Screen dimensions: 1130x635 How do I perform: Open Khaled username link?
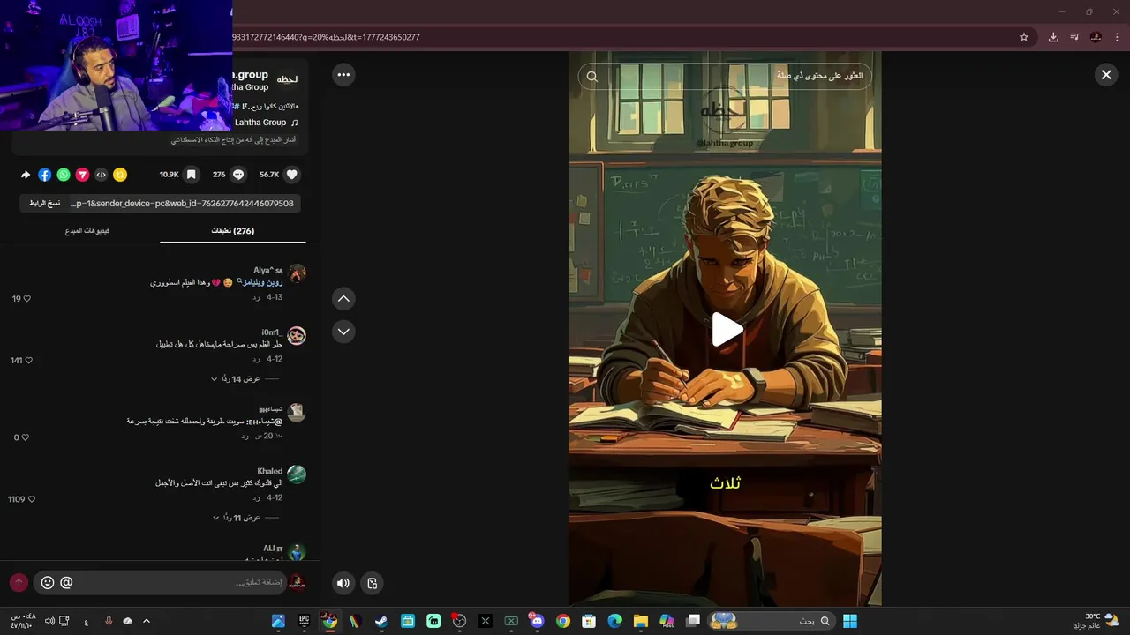tap(270, 471)
